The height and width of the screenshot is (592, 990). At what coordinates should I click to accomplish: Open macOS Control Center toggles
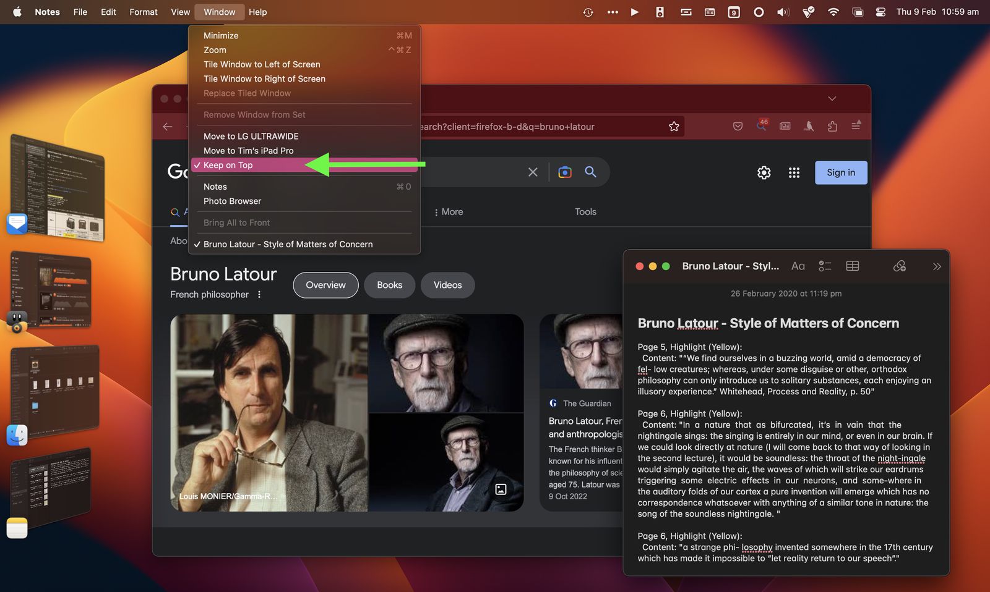click(880, 12)
